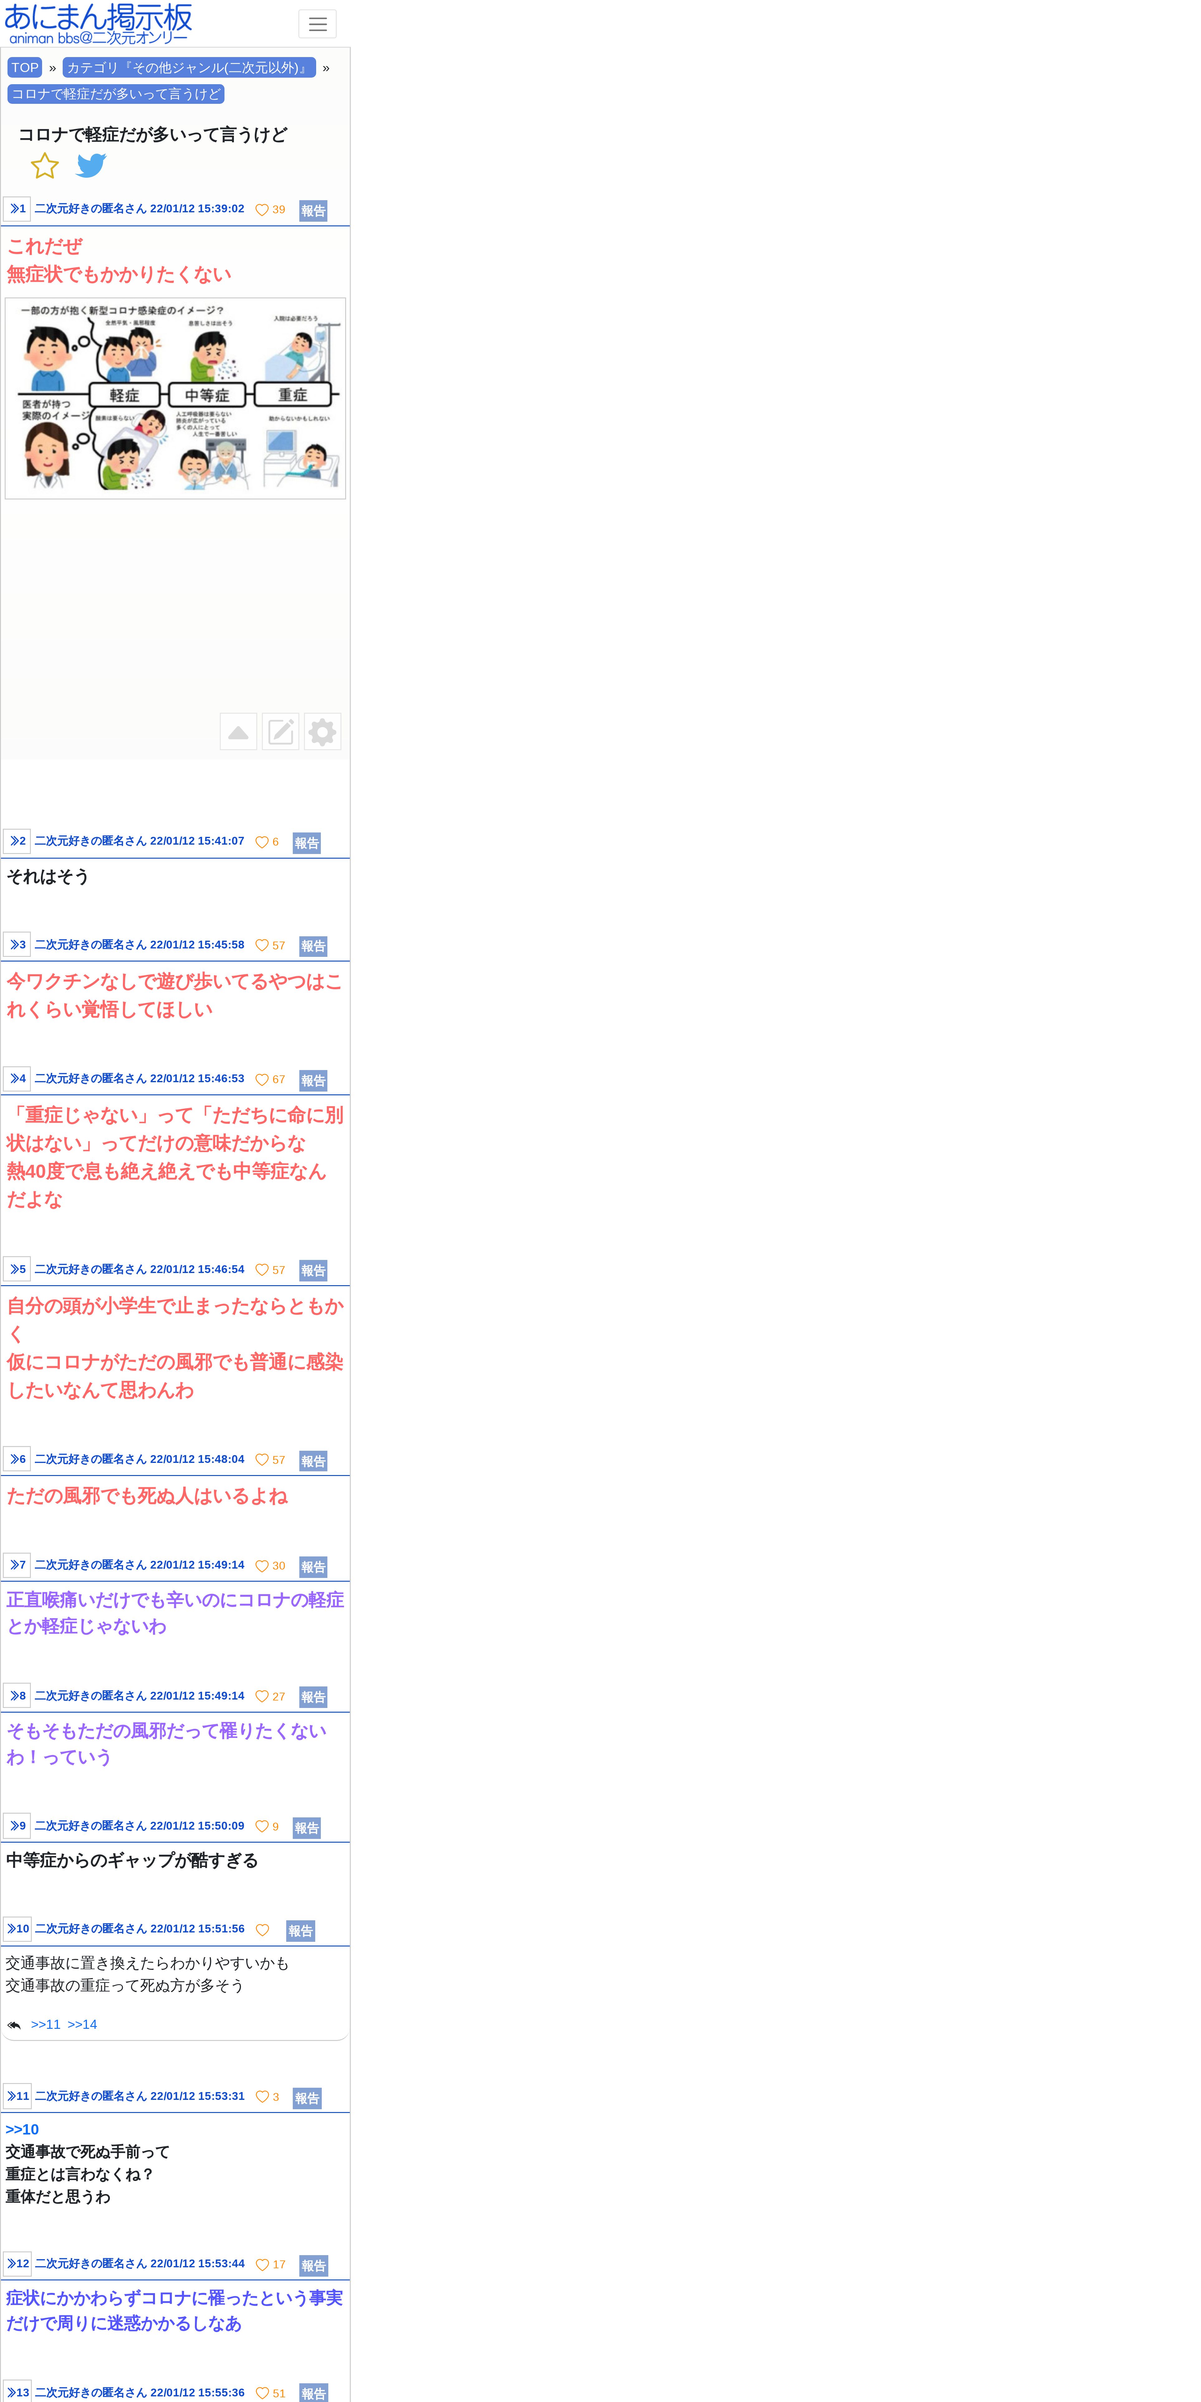This screenshot has height=2402, width=1201.
Task: Report post 8 with 報告 button
Action: (x=313, y=1697)
